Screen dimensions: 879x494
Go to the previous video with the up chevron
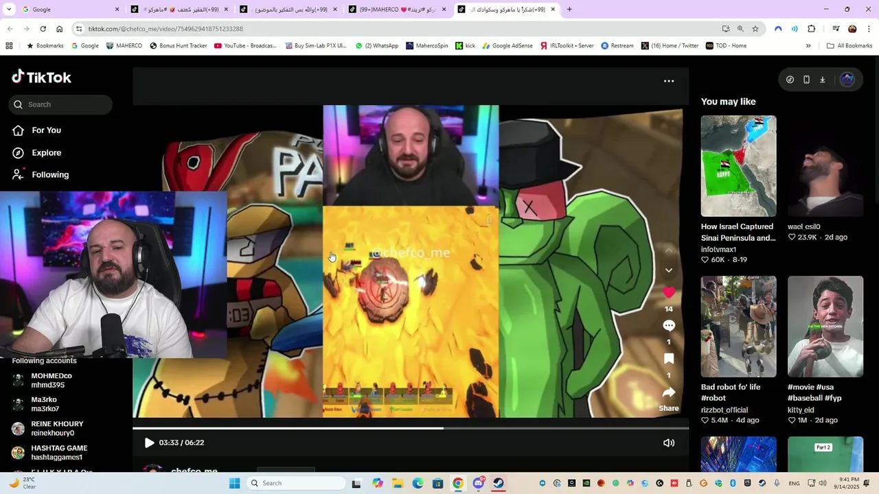(x=669, y=250)
